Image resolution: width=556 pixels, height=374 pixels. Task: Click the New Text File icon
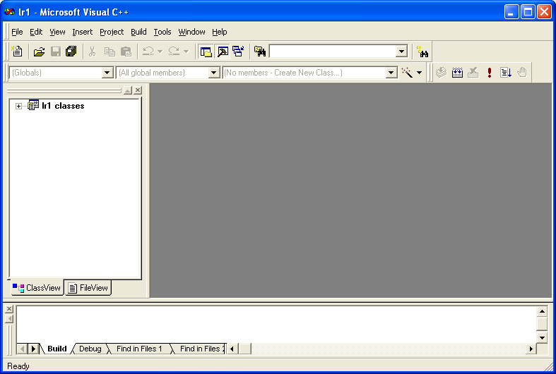point(17,52)
